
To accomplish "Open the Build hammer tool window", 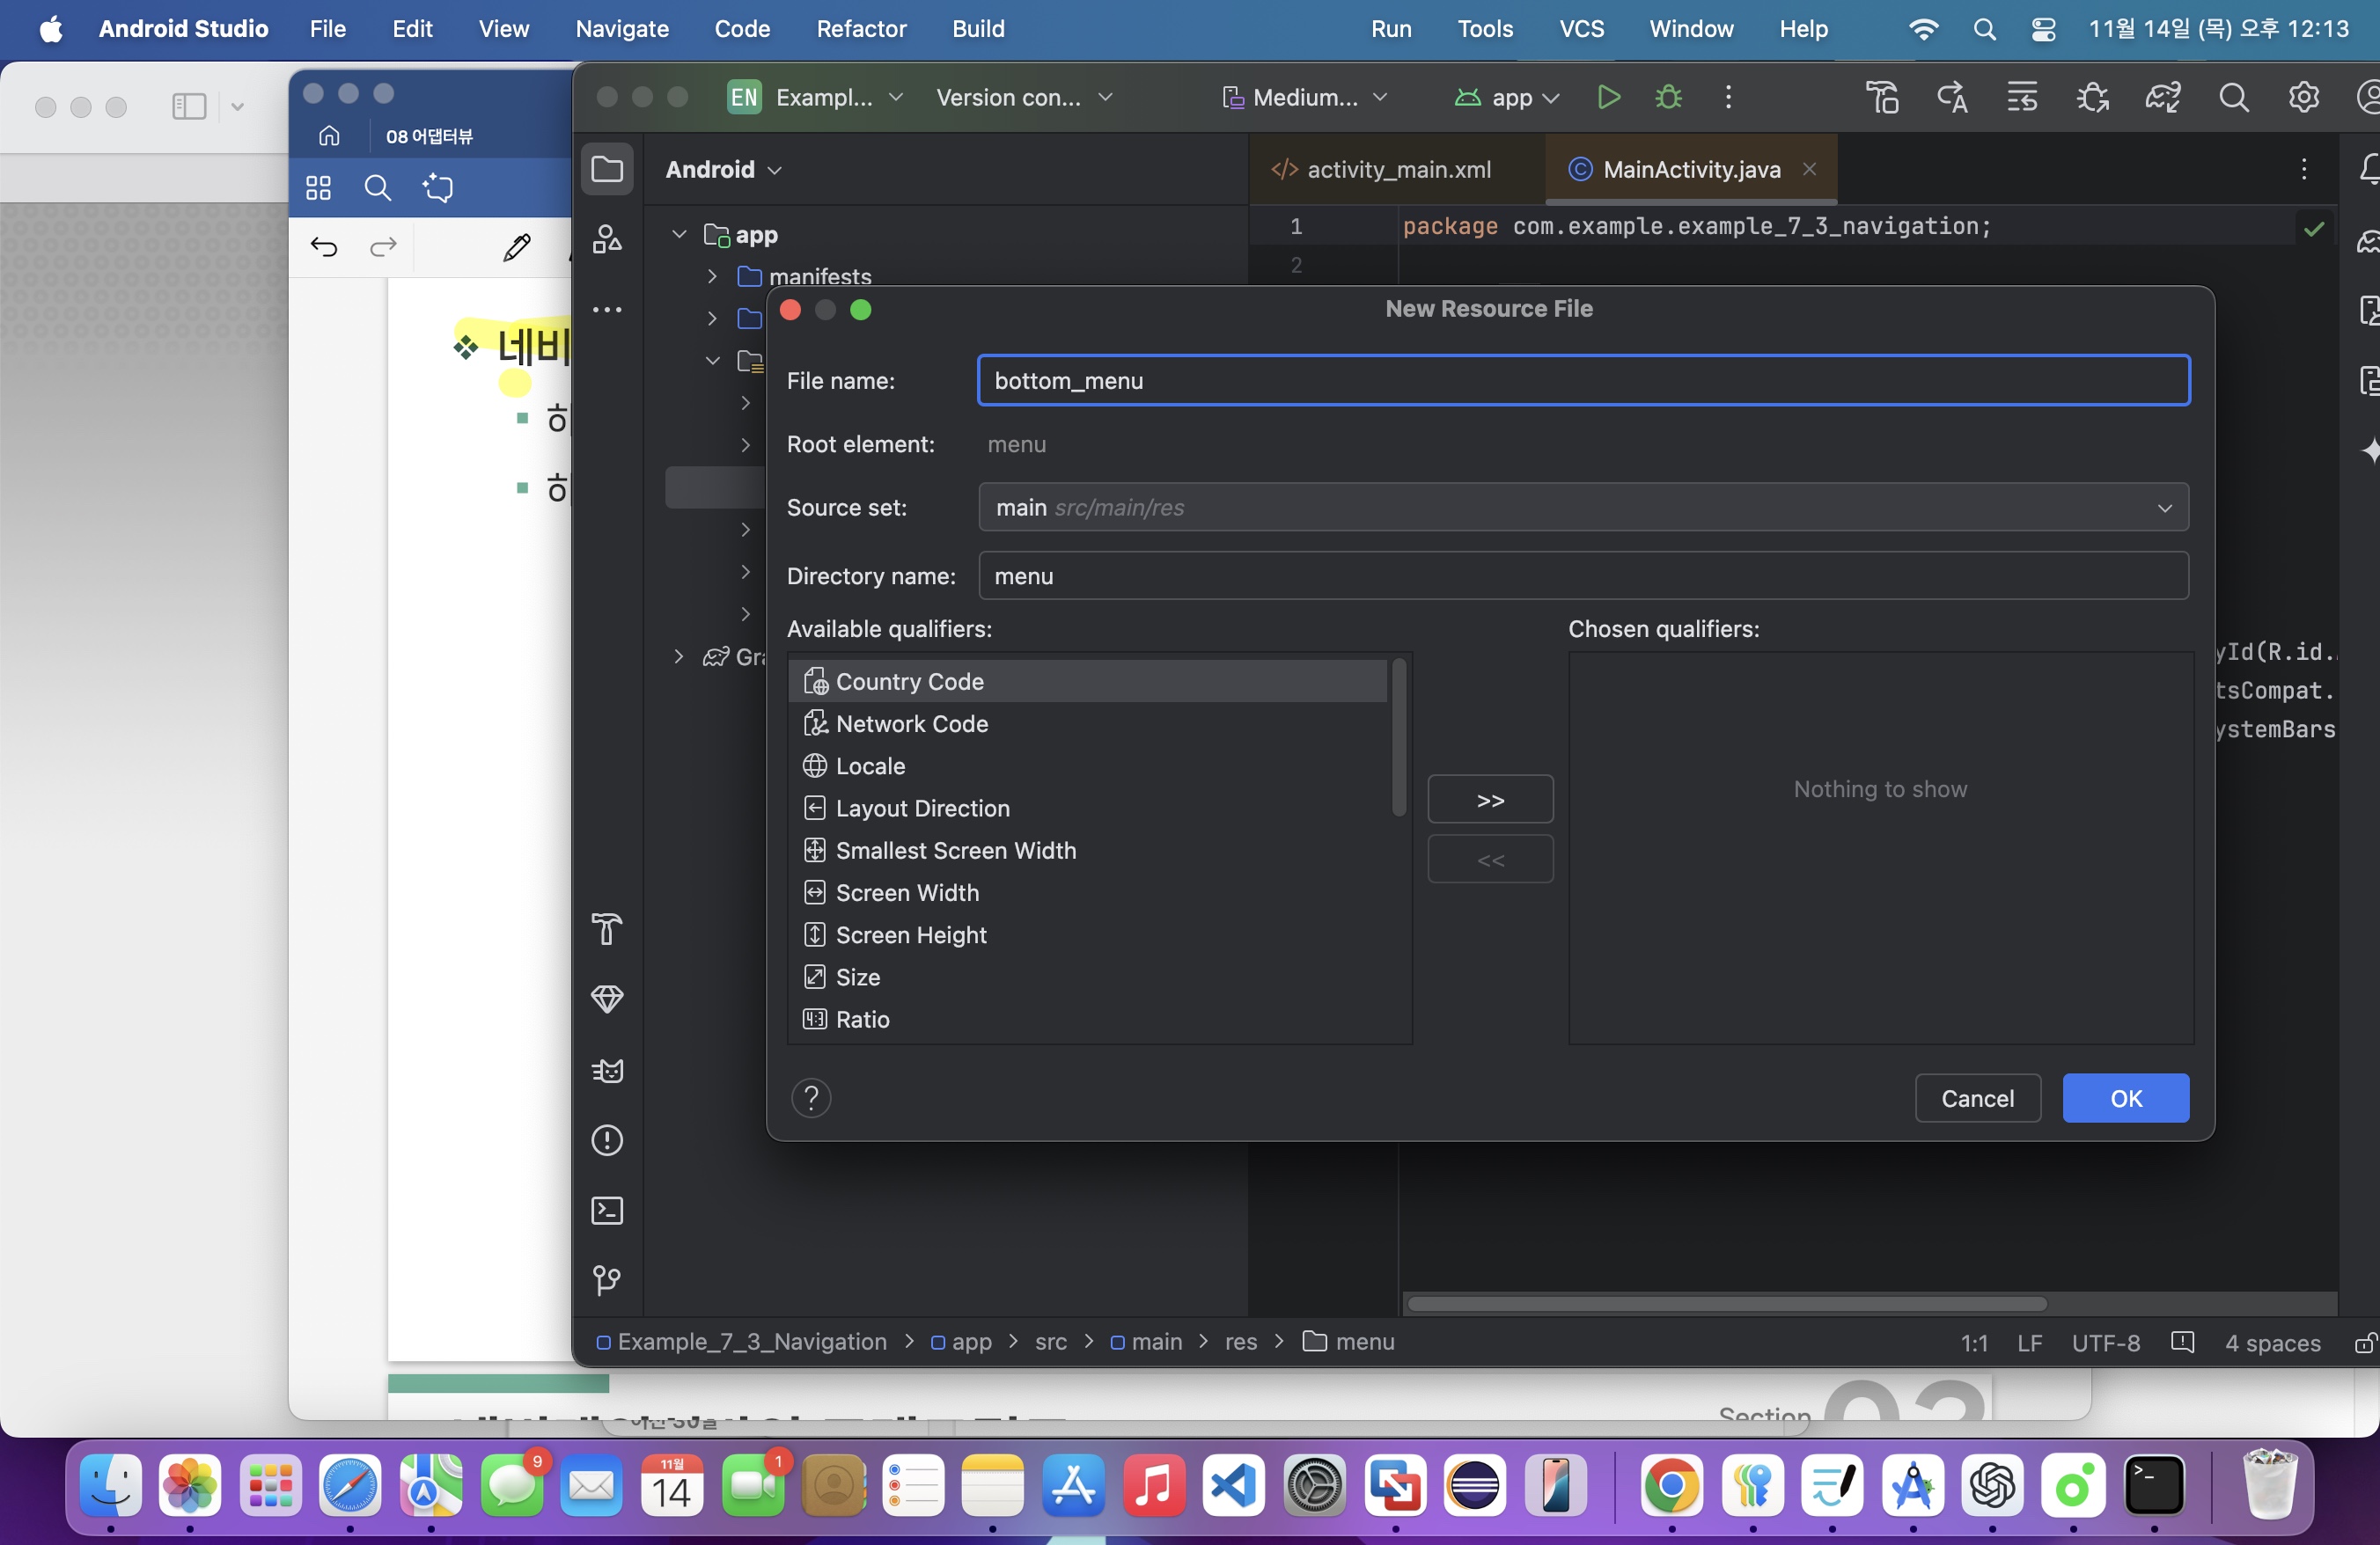I will point(607,929).
